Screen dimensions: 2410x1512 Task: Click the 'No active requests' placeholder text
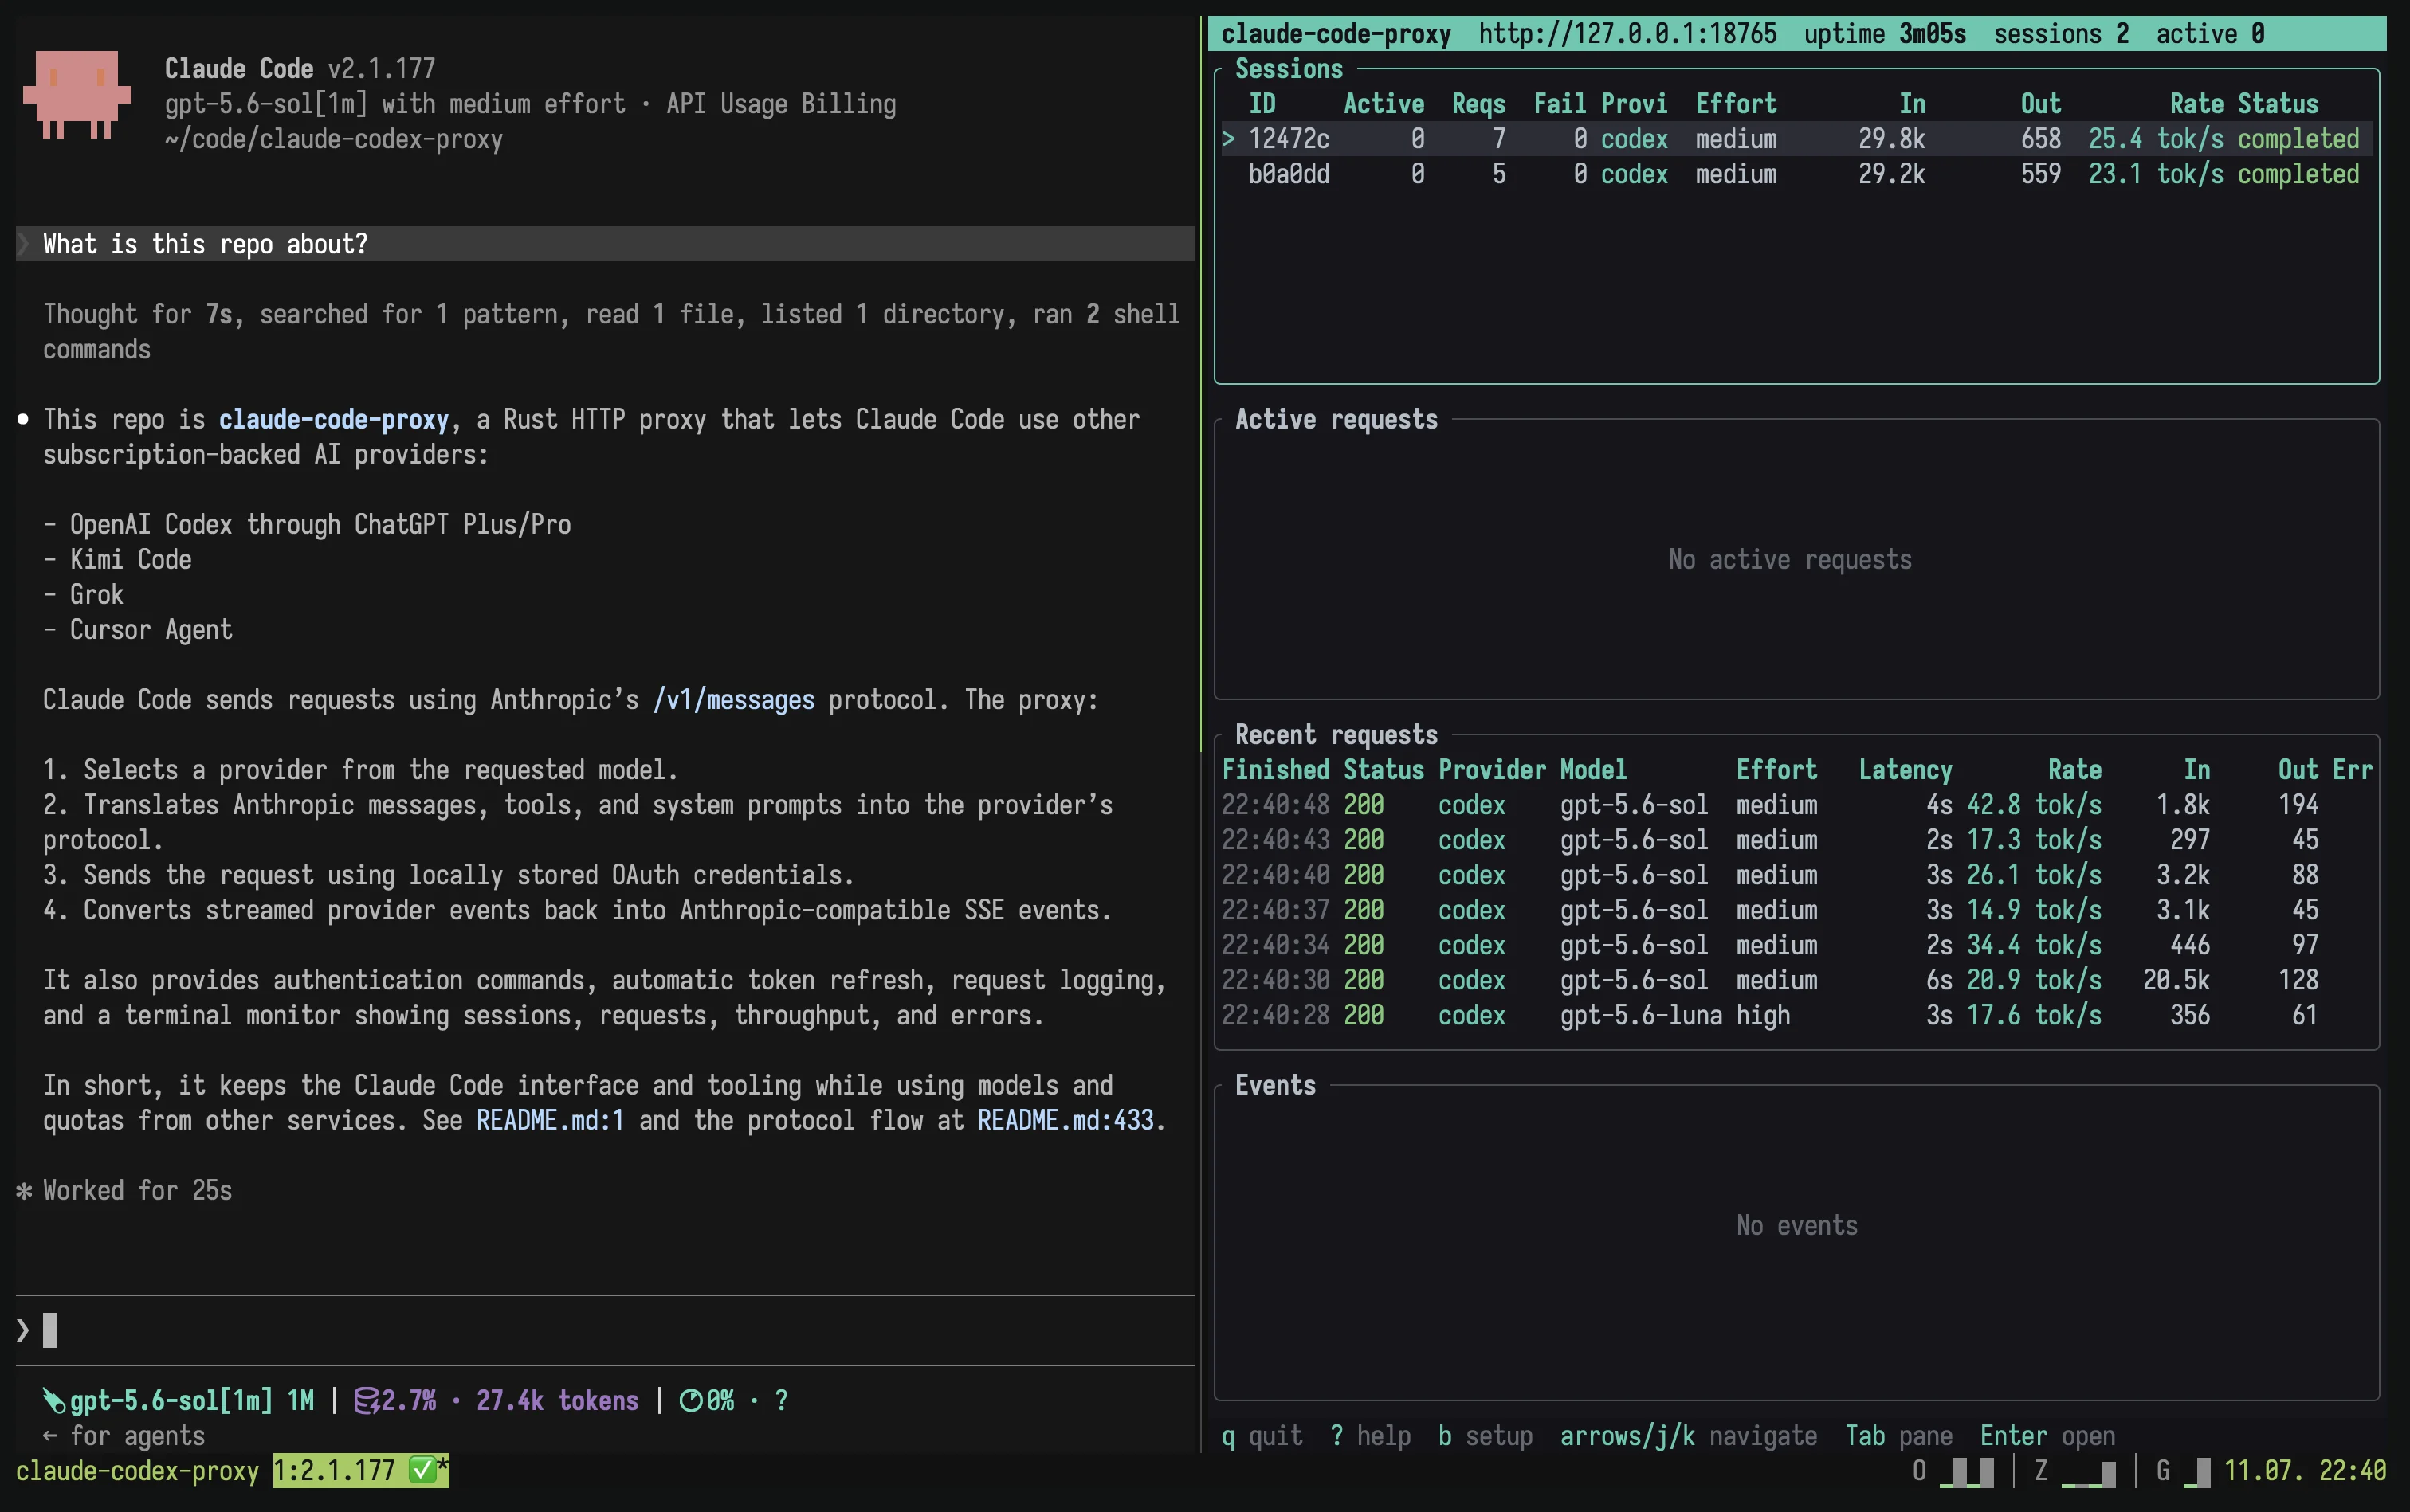1790,559
